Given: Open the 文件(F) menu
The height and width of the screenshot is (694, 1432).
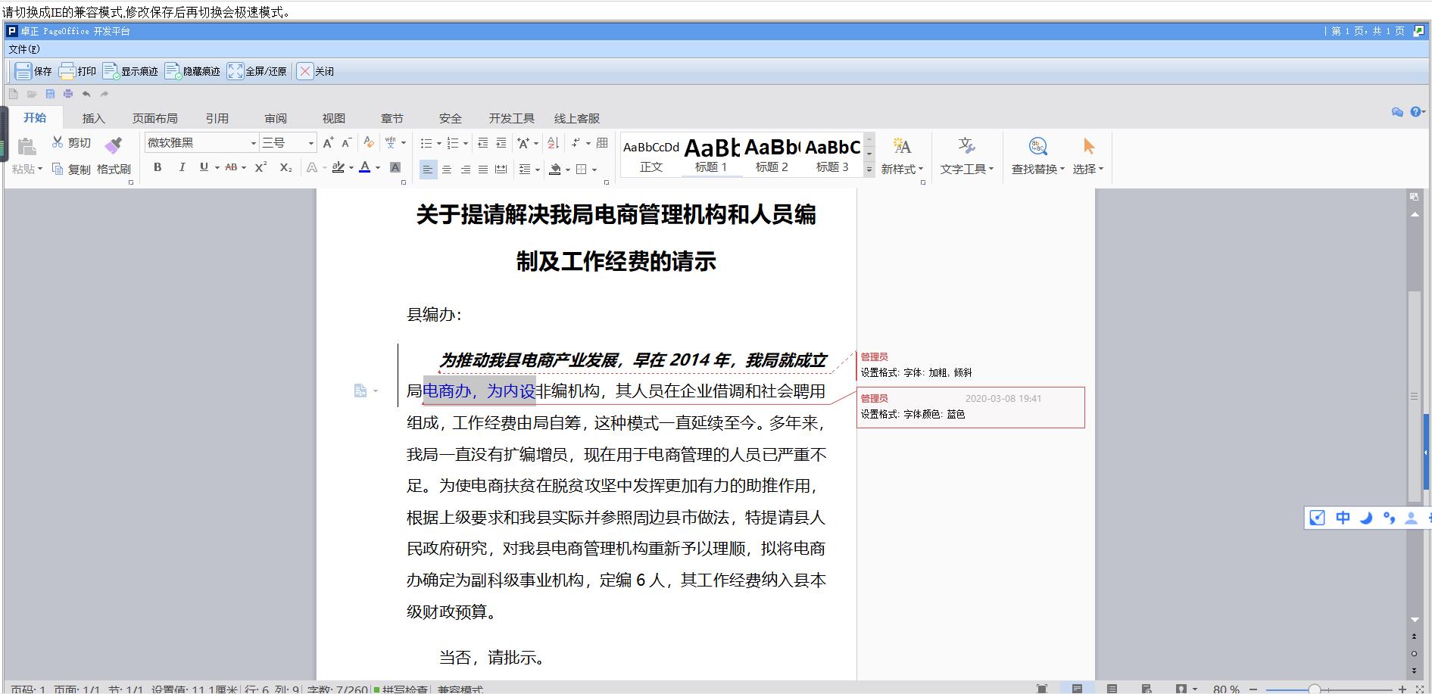Looking at the screenshot, I should (24, 49).
